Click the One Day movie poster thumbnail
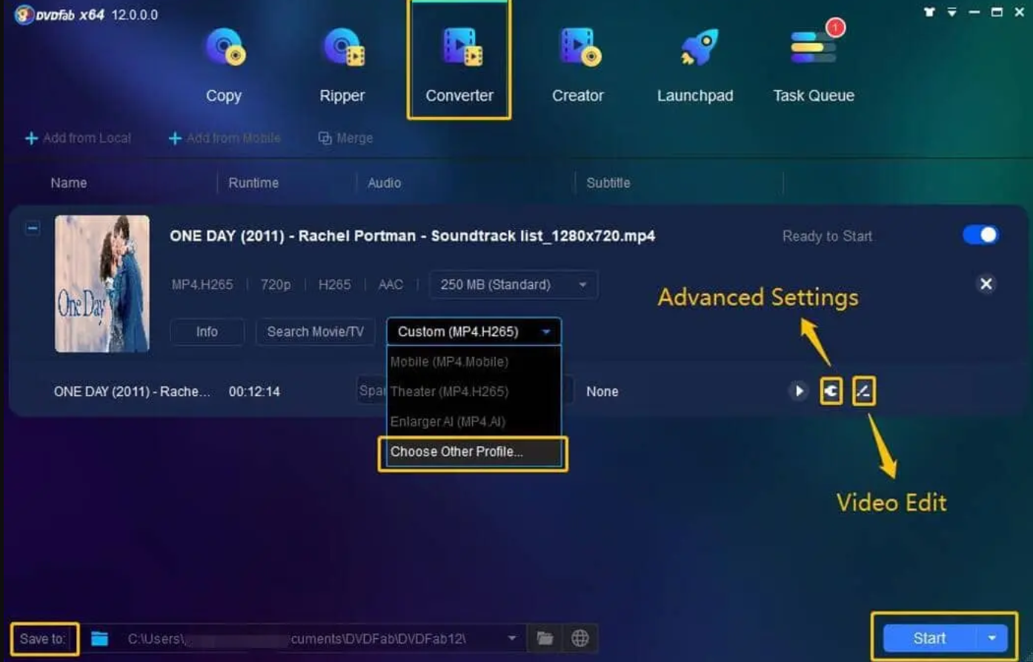1033x662 pixels. (102, 284)
